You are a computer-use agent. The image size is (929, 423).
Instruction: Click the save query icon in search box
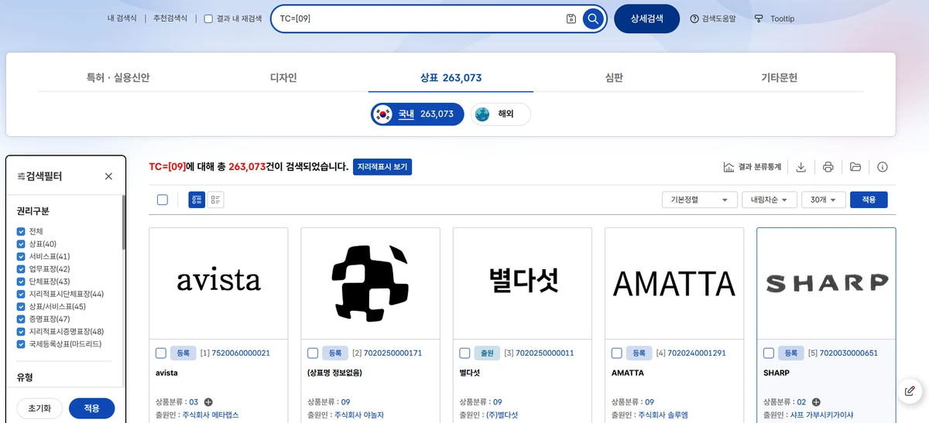[x=571, y=19]
